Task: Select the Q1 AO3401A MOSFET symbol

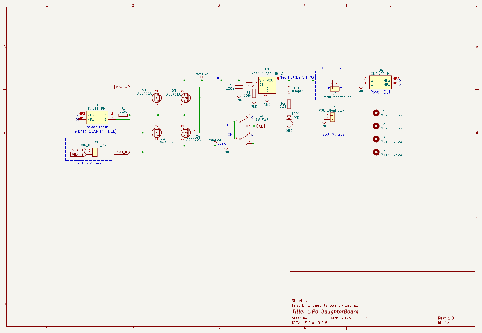Action: [157, 98]
